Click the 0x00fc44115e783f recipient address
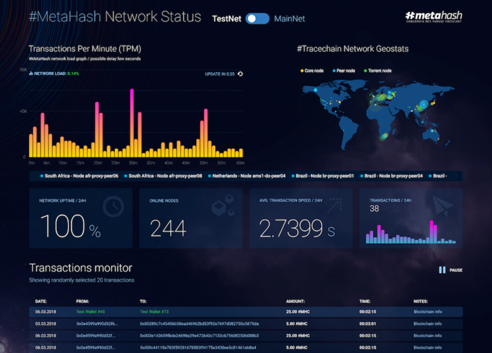This screenshot has height=353, width=492. [198, 347]
